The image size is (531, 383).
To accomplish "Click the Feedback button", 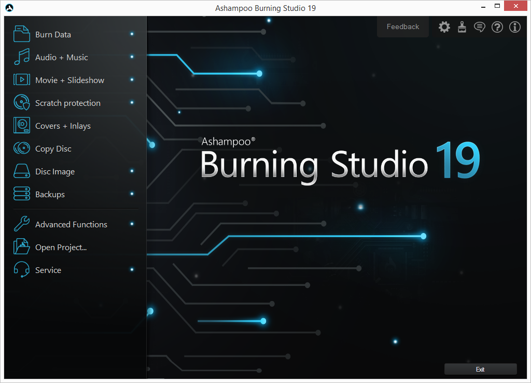I will coord(402,27).
